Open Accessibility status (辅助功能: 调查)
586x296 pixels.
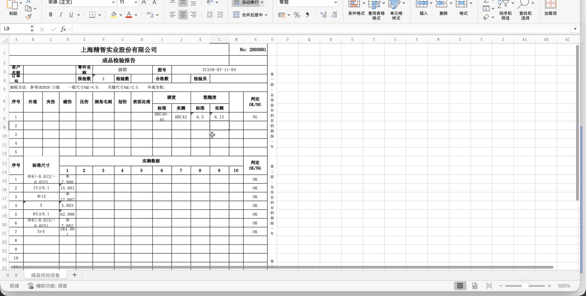click(47, 286)
